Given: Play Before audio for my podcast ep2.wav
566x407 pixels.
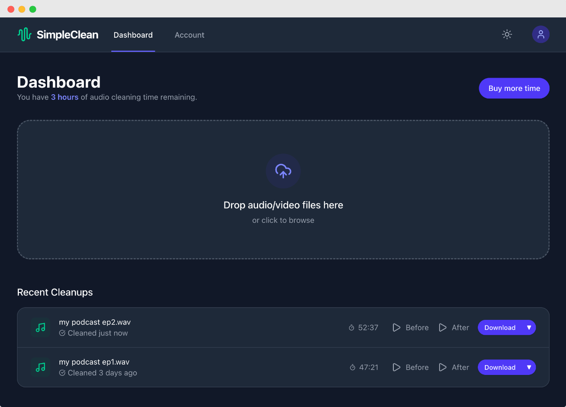Looking at the screenshot, I should point(410,327).
